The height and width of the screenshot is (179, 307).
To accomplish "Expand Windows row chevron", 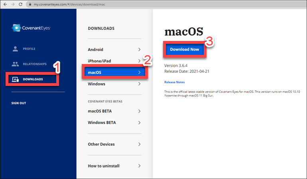I will click(140, 84).
